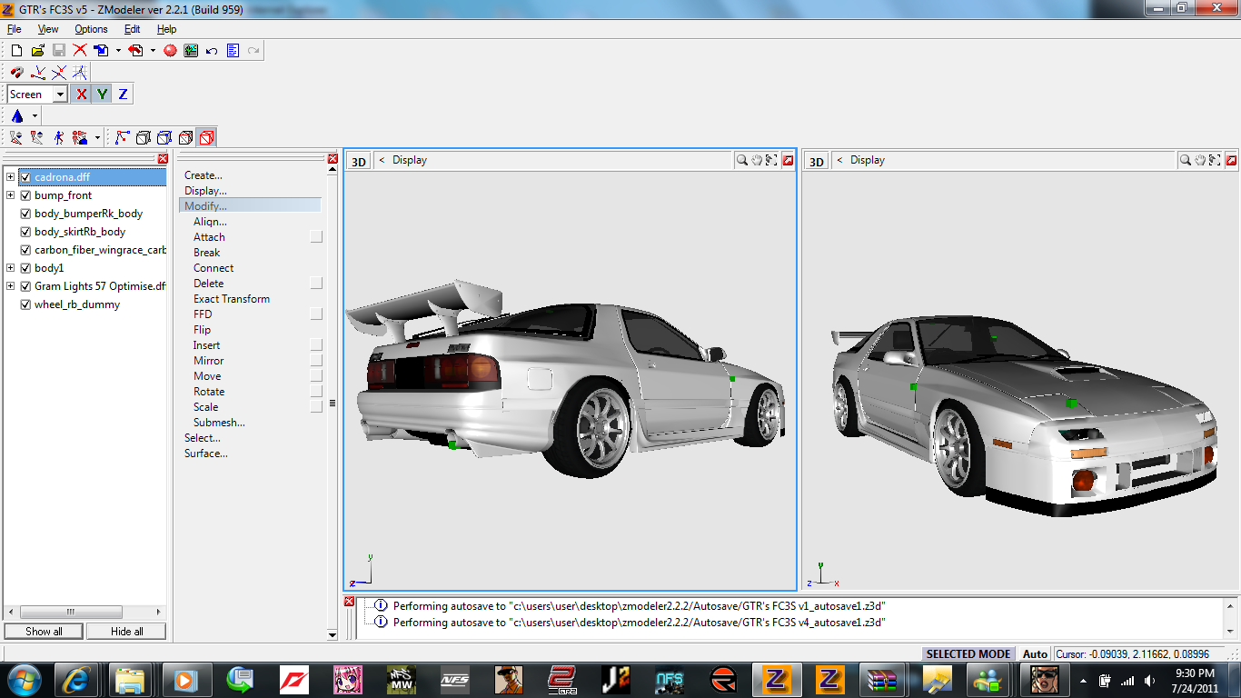The width and height of the screenshot is (1241, 698).
Task: Click the blue running figure icon
Action: (59, 137)
